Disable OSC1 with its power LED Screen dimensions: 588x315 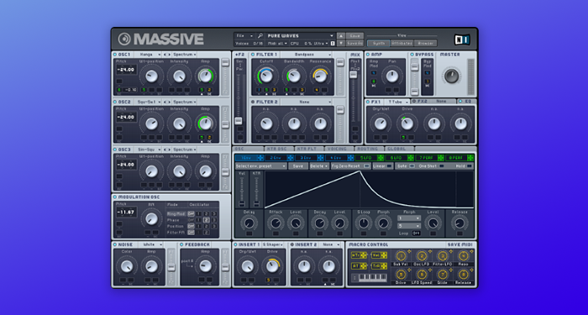(x=115, y=55)
